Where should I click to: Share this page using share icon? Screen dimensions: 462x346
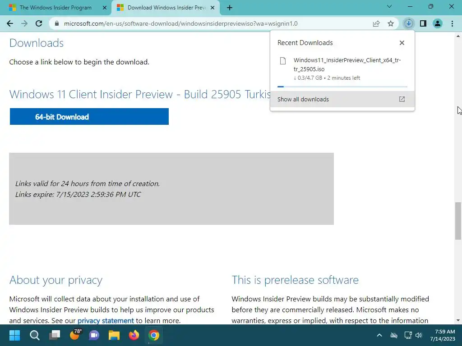pyautogui.click(x=376, y=23)
